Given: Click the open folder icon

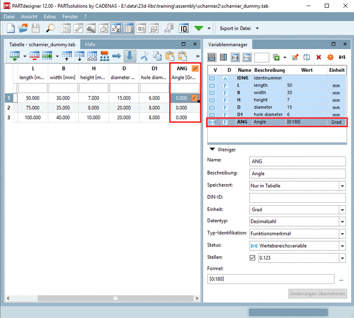Looking at the screenshot, I should (x=23, y=28).
